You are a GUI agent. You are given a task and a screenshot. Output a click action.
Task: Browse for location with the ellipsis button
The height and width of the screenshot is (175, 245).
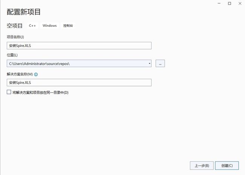[x=160, y=63]
